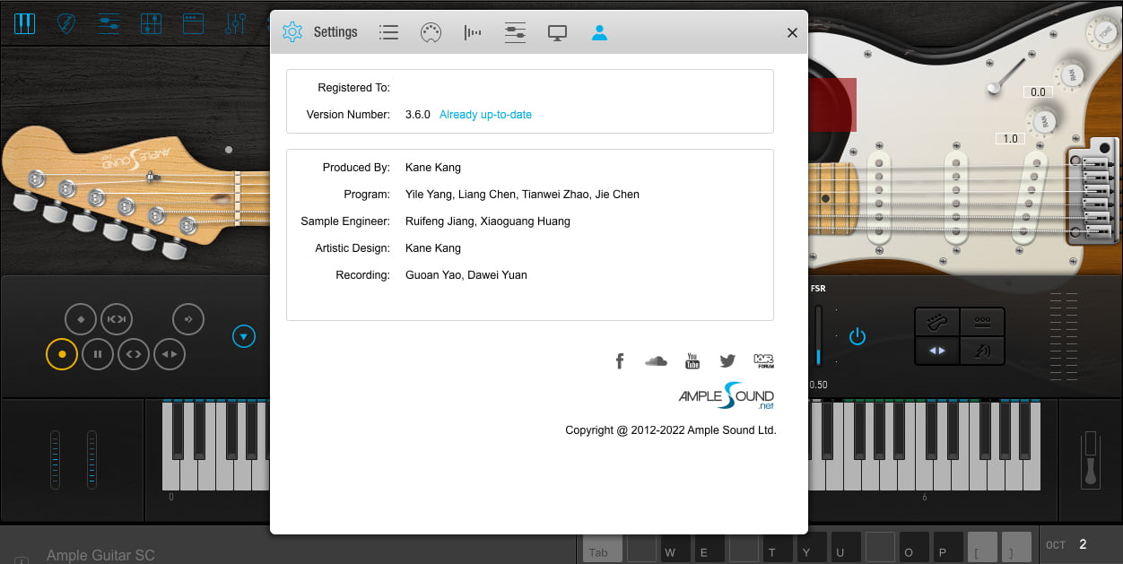1123x564 pixels.
Task: Open the Tab player grid icon
Action: 151,23
